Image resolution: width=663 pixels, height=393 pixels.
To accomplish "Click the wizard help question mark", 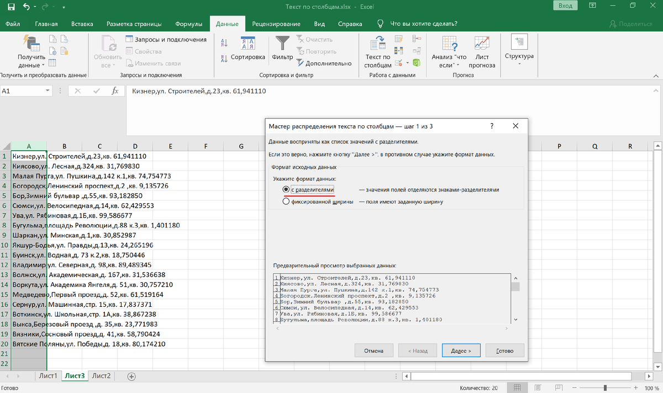I will click(492, 126).
